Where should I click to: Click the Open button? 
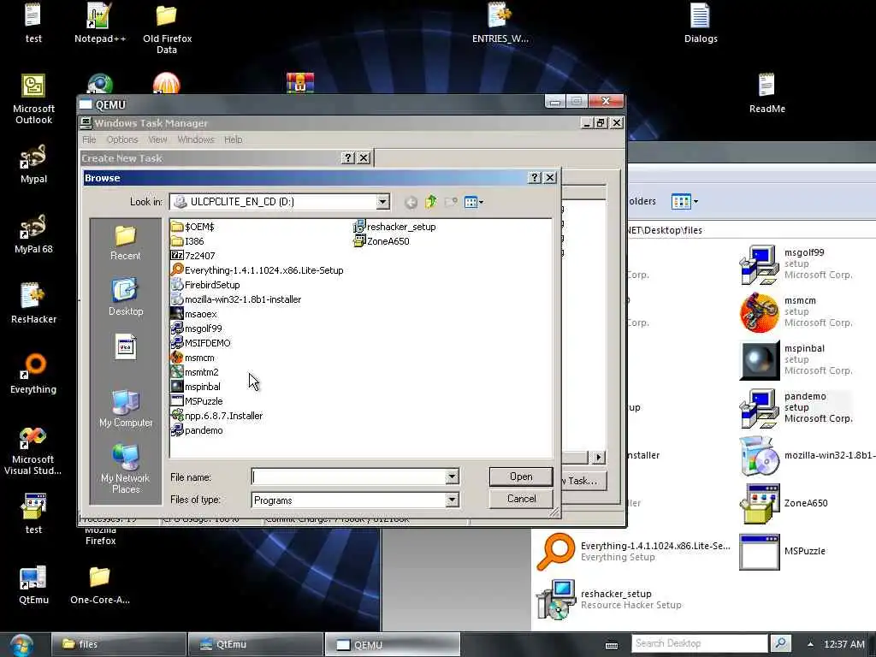click(521, 476)
